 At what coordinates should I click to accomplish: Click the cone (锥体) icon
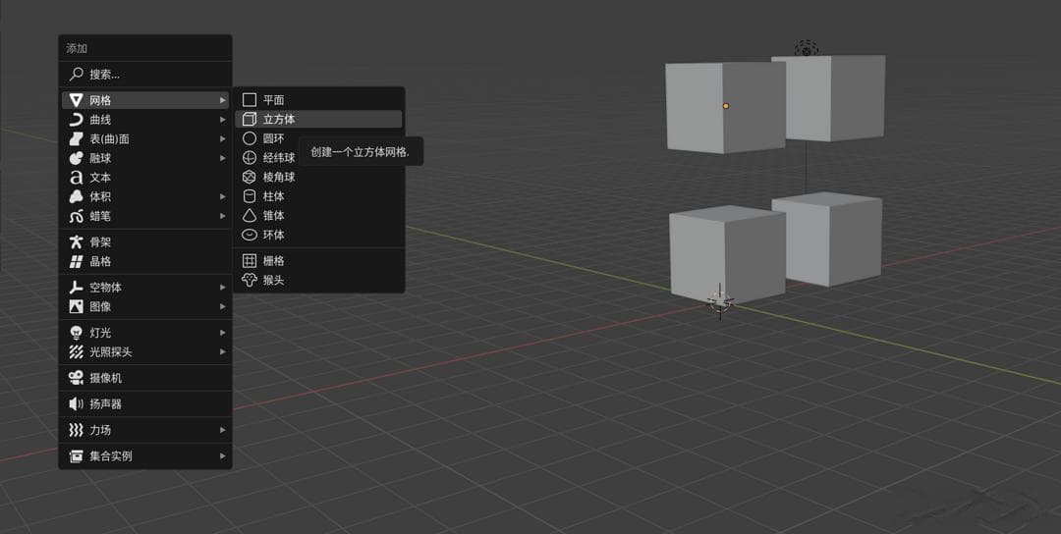[x=250, y=216]
